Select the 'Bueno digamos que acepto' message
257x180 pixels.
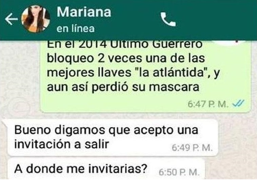(x=112, y=138)
